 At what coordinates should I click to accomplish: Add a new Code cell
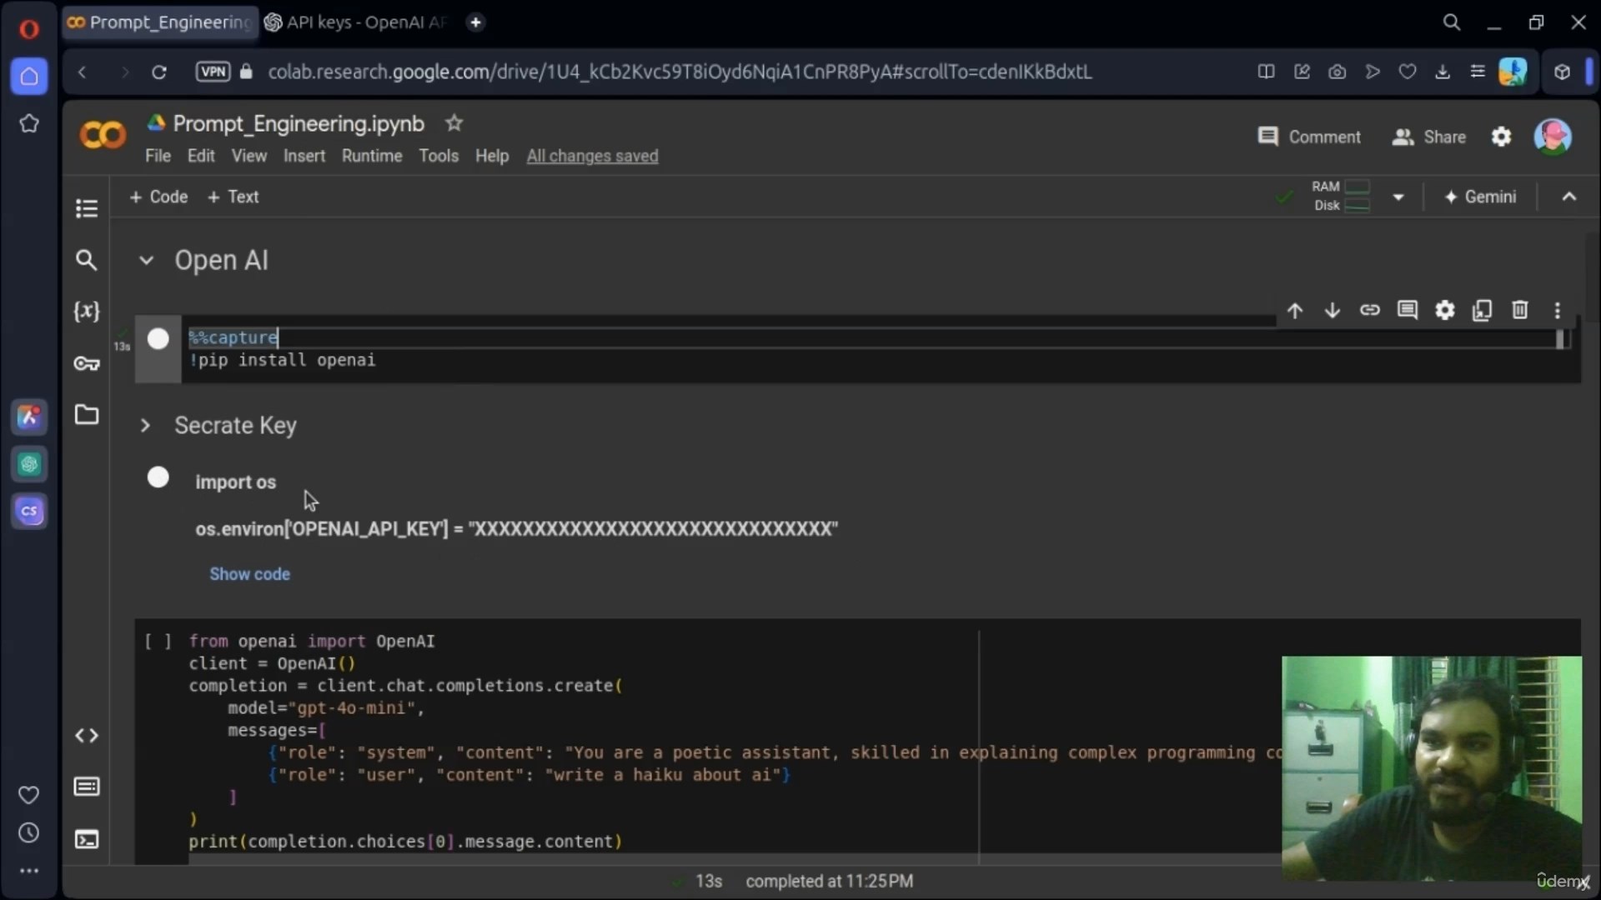click(158, 197)
